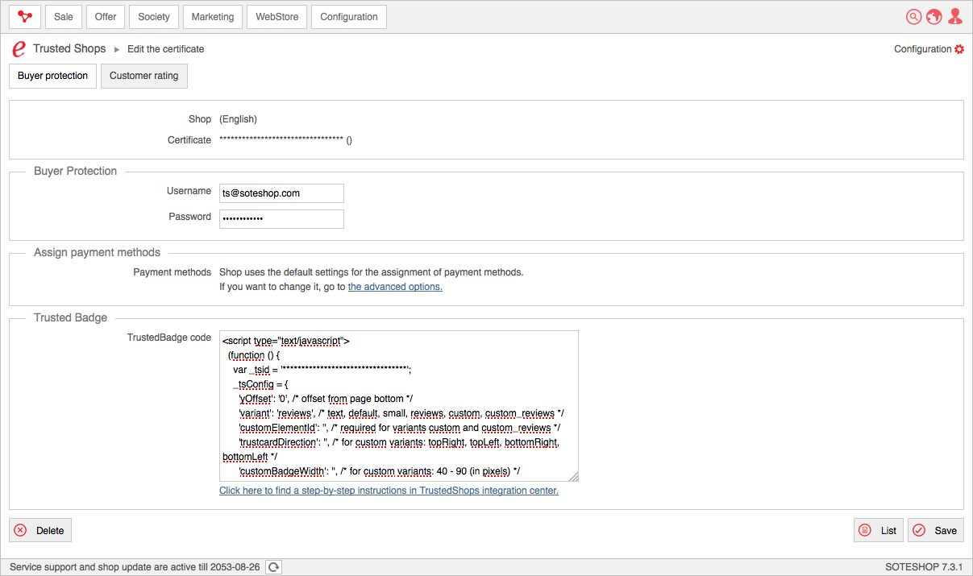The height and width of the screenshot is (576, 973).
Task: Click the 'Buyer Protection' section heading
Action: [x=75, y=171]
